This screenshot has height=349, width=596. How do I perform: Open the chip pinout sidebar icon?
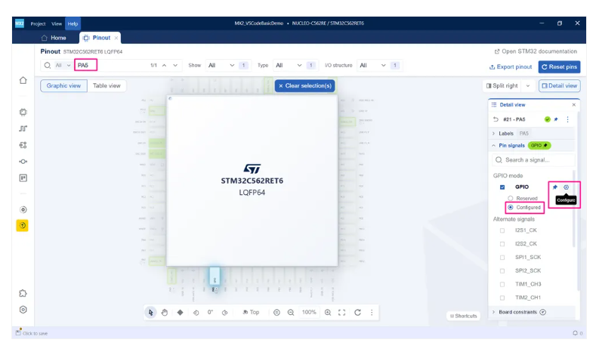point(23,112)
